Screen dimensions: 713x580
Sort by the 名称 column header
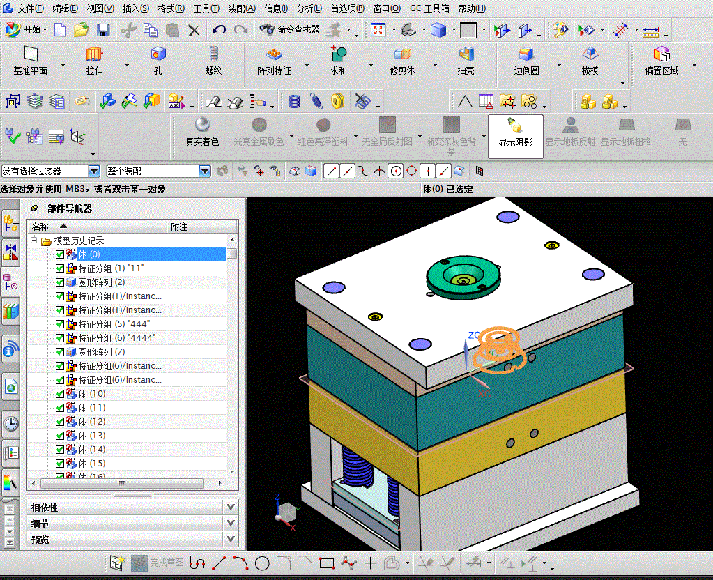tap(98, 227)
